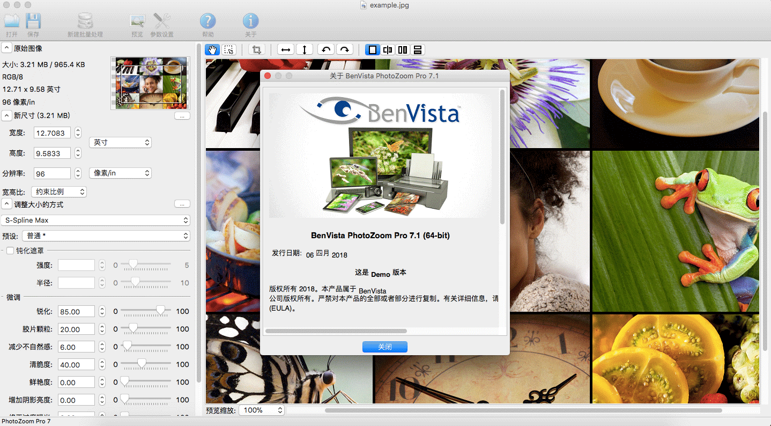Click the 高度 height input field

coord(53,153)
